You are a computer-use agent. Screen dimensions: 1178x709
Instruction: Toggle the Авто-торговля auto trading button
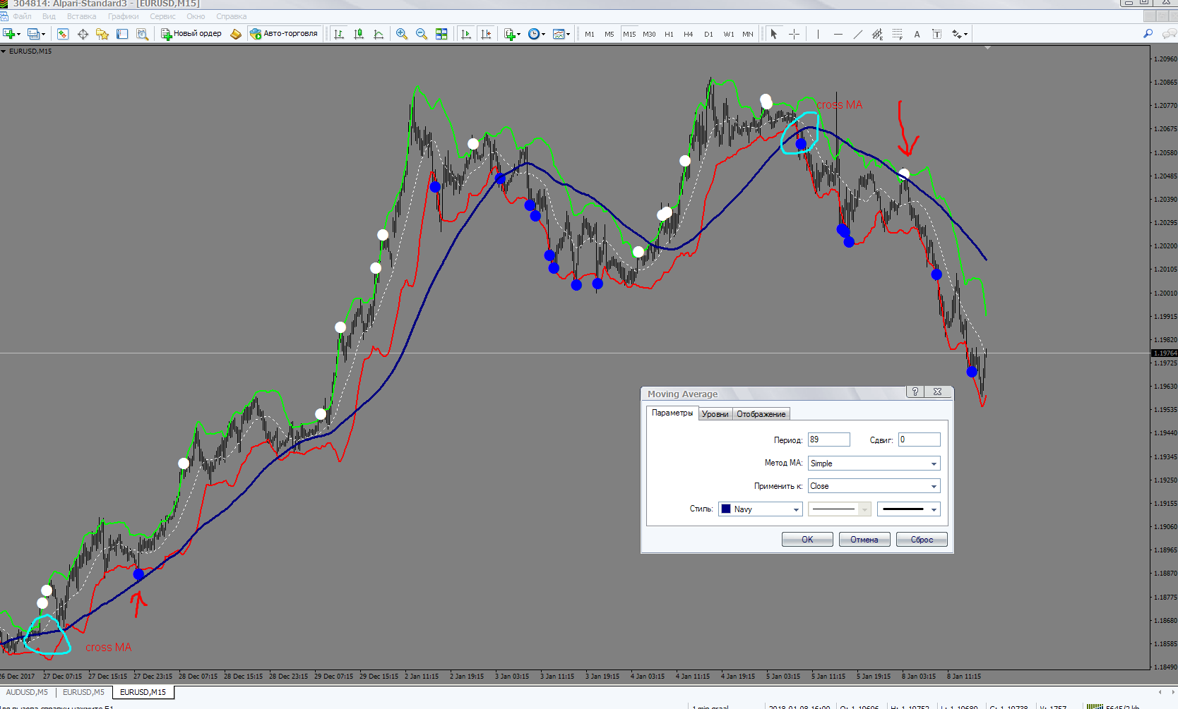[284, 34]
